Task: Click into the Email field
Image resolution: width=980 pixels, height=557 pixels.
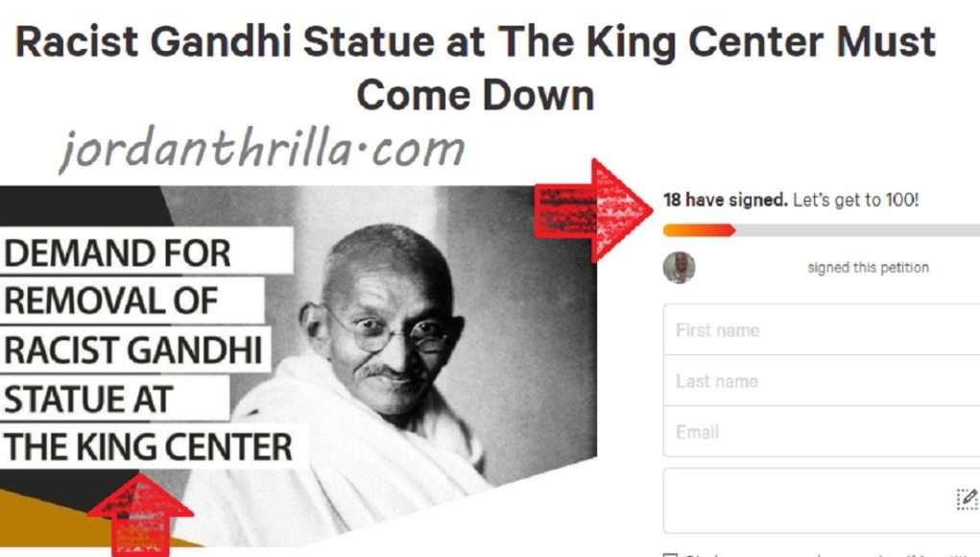Action: [x=822, y=431]
